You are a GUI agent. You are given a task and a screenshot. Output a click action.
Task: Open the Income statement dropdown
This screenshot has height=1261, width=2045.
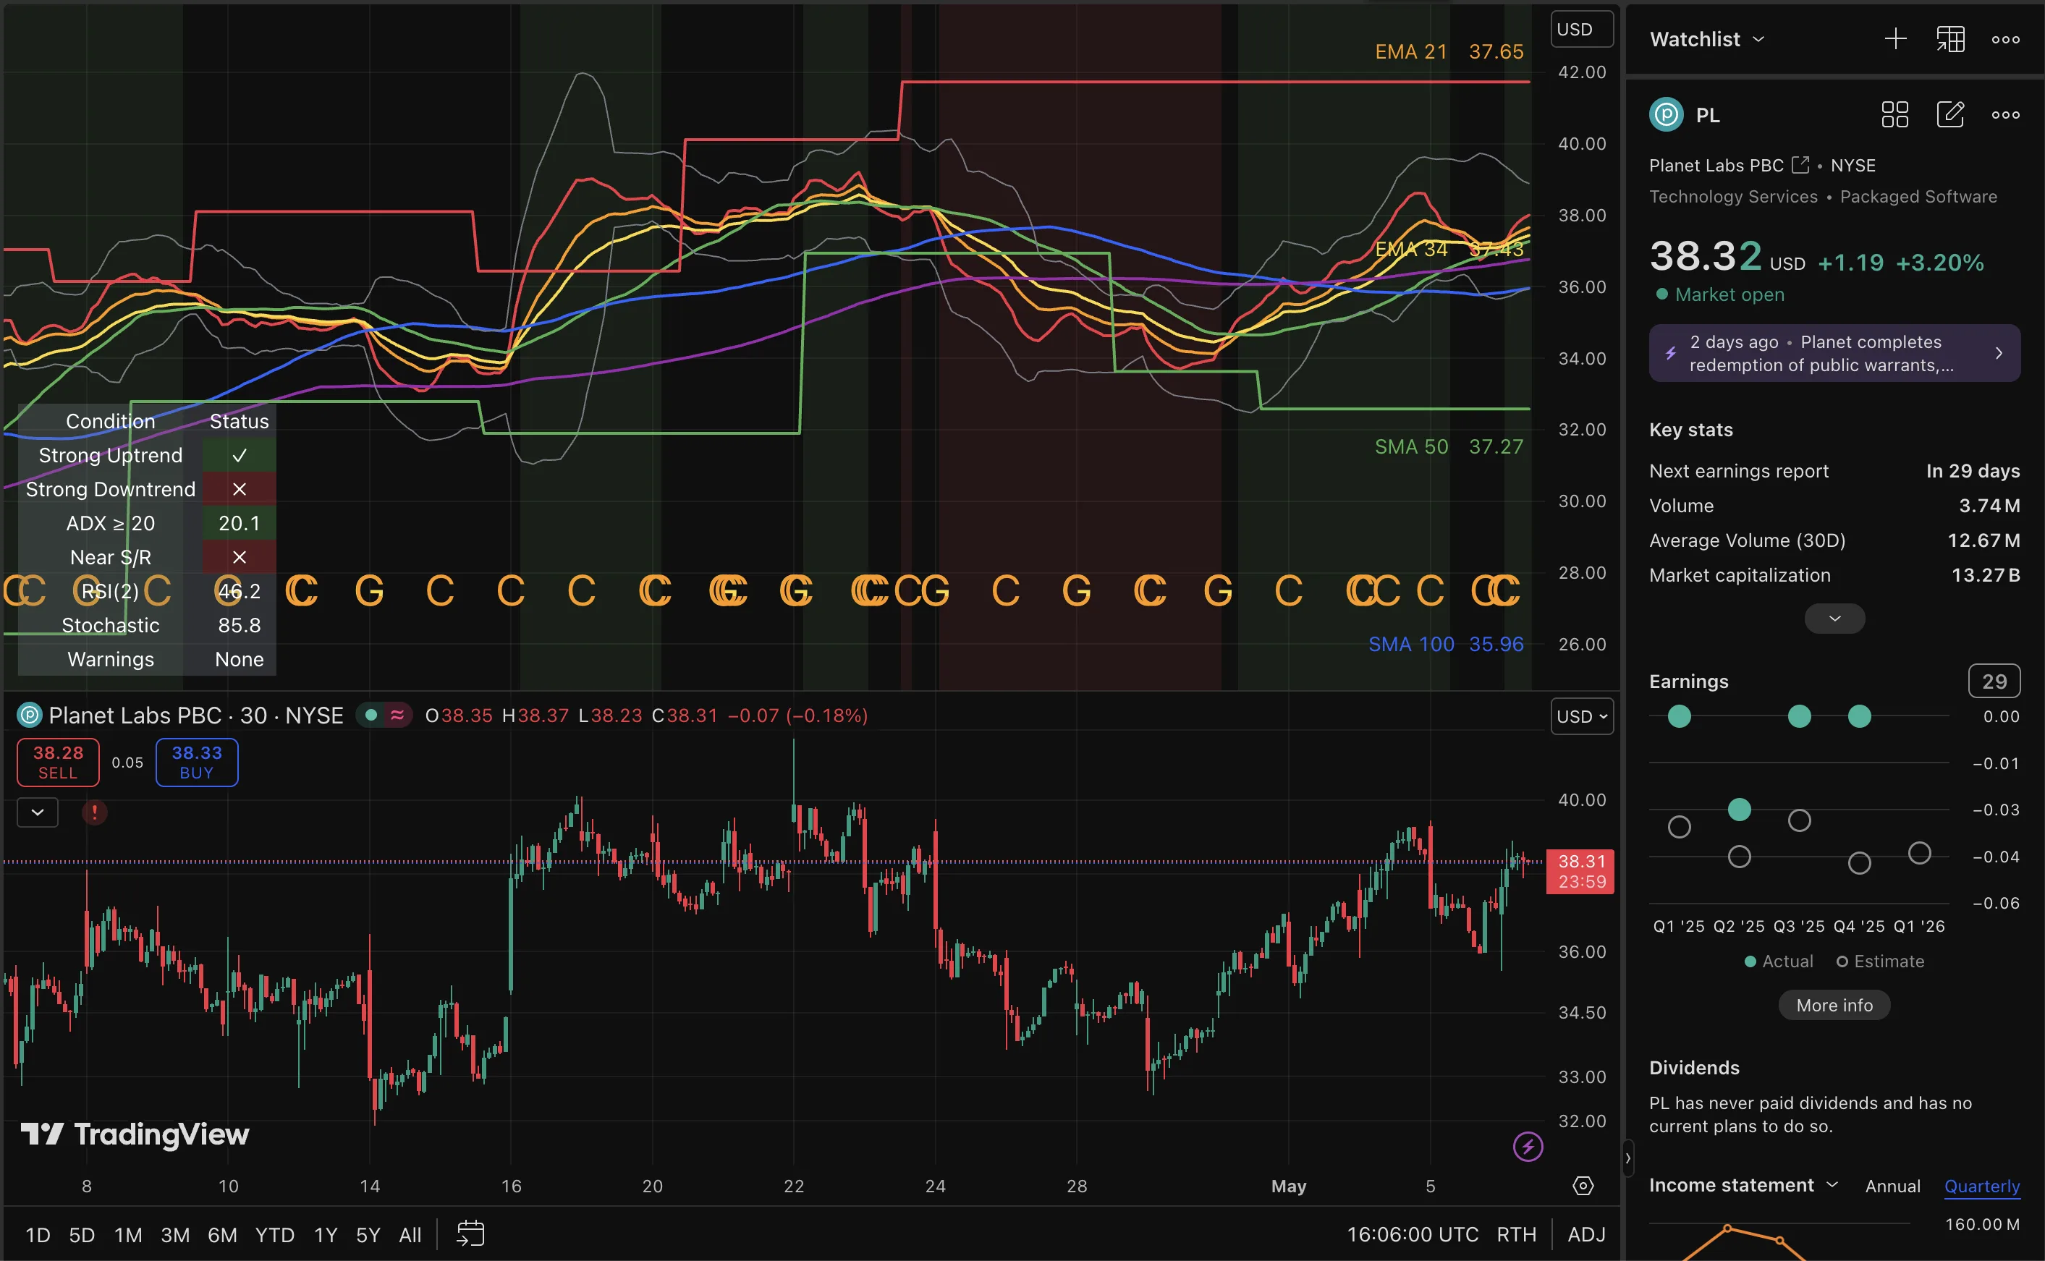pos(1743,1184)
